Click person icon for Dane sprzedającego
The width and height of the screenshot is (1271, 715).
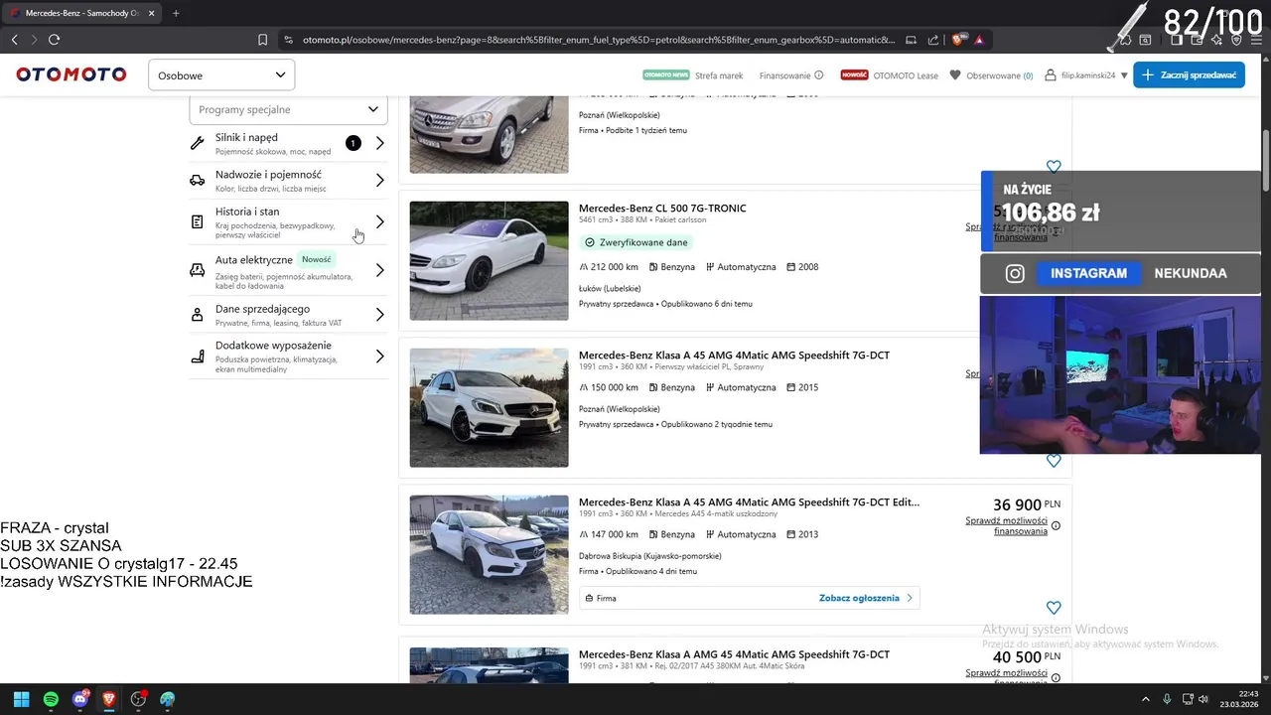click(x=197, y=315)
